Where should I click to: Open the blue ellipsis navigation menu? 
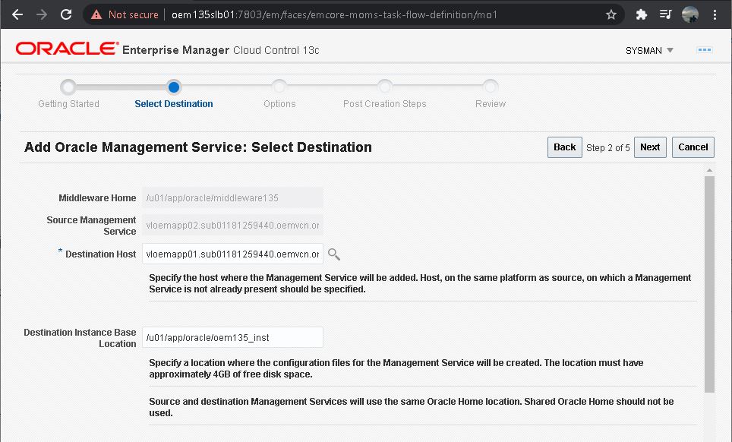coord(704,49)
